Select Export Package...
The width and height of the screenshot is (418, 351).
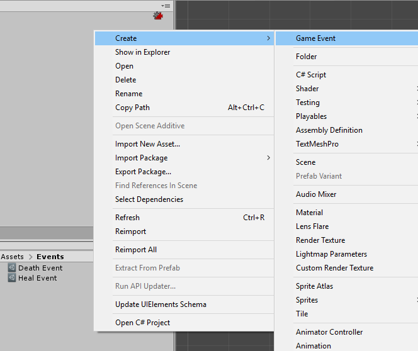point(184,172)
